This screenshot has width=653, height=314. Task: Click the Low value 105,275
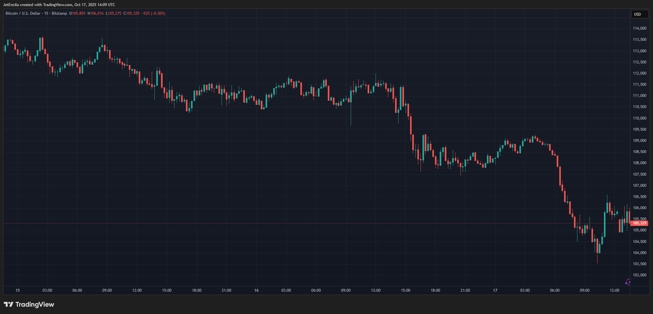point(114,13)
